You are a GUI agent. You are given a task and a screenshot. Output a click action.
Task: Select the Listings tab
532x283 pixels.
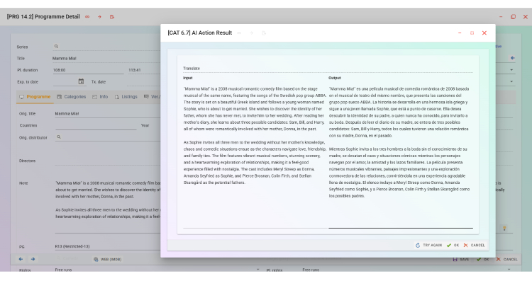pos(126,96)
